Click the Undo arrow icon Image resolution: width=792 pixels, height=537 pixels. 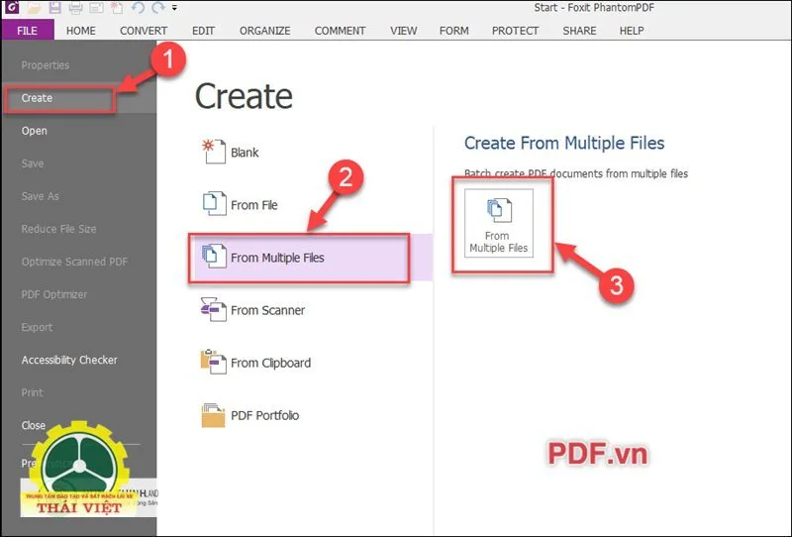coord(138,8)
